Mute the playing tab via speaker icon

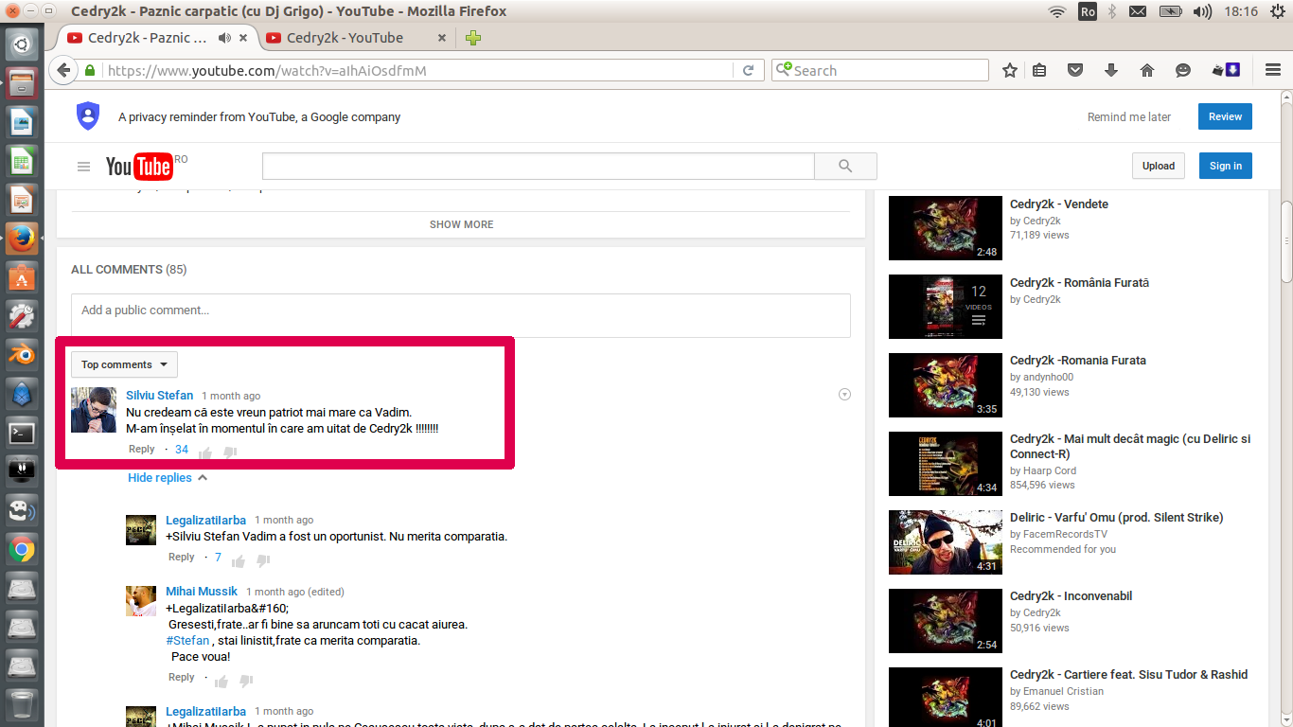point(224,38)
